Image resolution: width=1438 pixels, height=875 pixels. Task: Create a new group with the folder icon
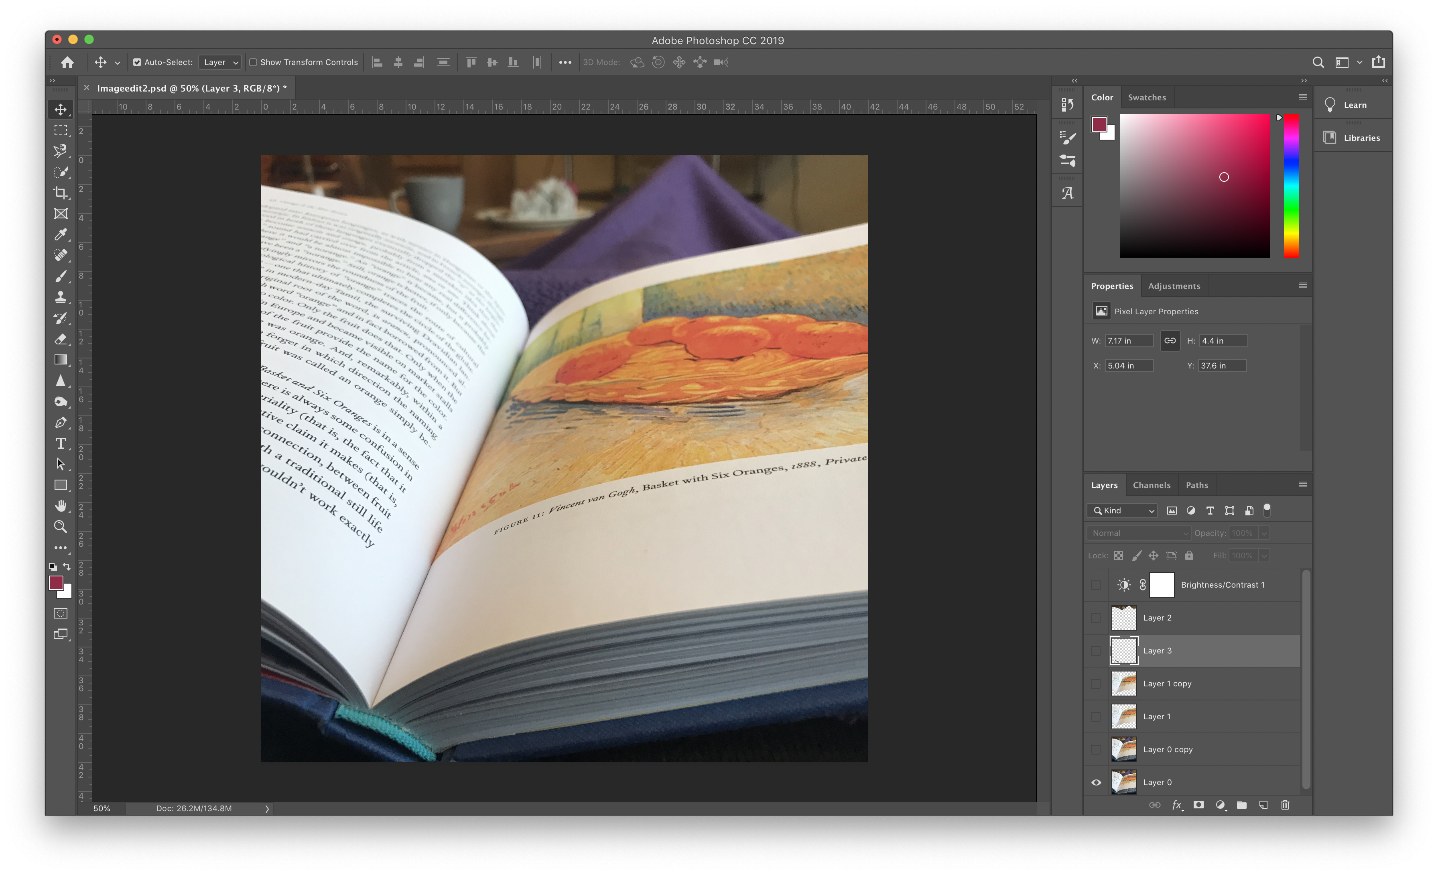point(1242,805)
